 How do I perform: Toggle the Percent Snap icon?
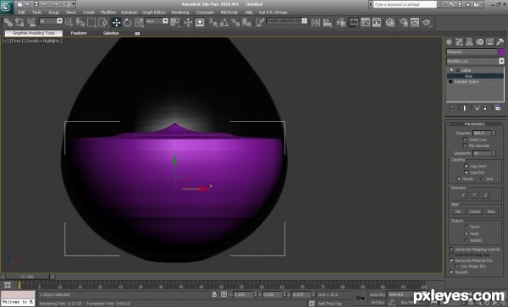point(235,22)
